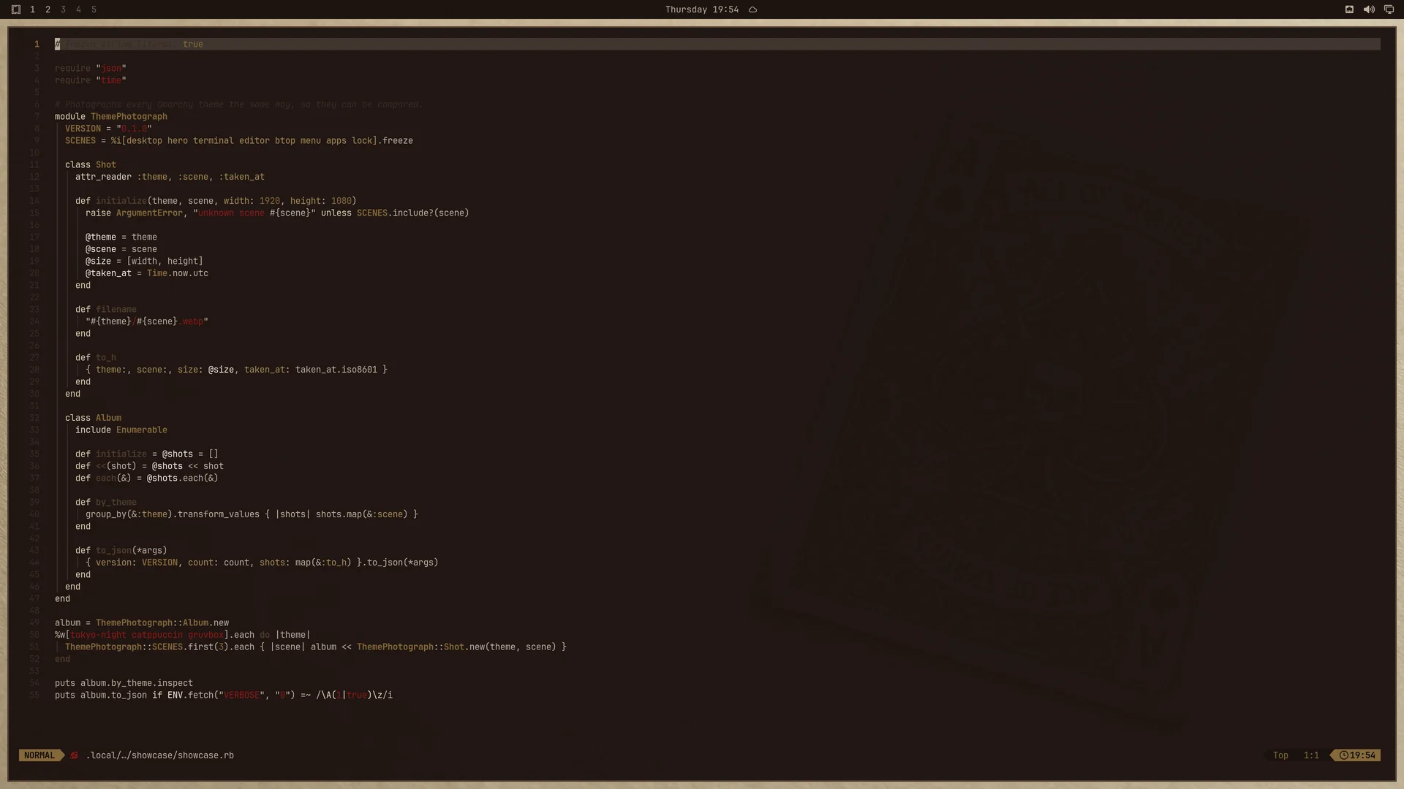Switch to workspace 3
Viewport: 1404px width, 789px height.
click(x=63, y=9)
